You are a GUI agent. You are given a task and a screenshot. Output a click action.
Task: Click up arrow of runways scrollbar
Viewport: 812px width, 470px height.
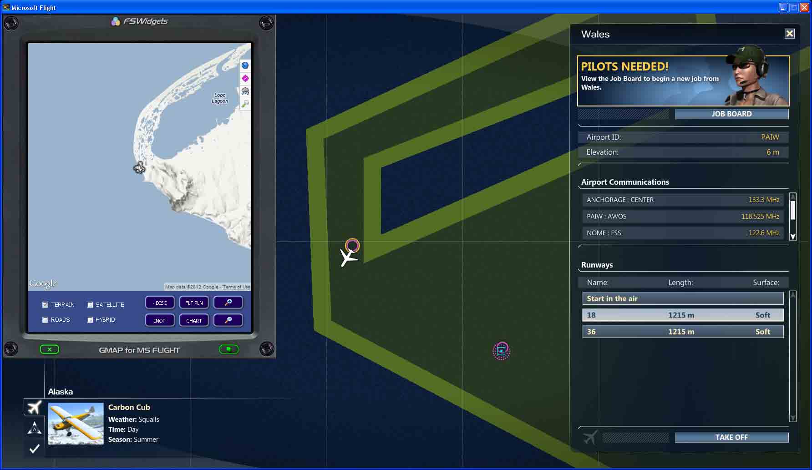(x=793, y=295)
